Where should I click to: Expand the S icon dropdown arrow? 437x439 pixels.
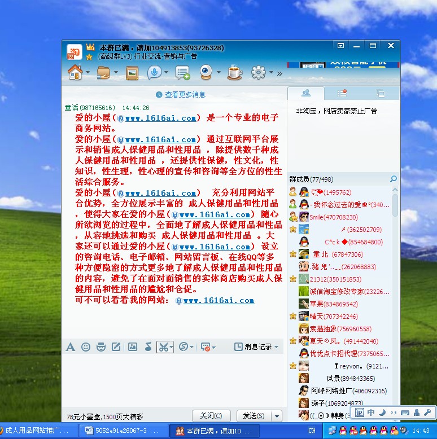point(191,347)
